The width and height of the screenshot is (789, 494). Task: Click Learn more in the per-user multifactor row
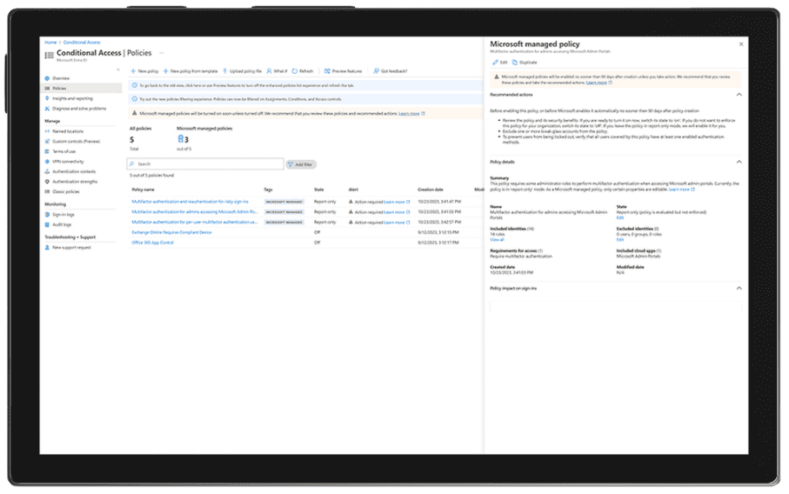pos(395,223)
